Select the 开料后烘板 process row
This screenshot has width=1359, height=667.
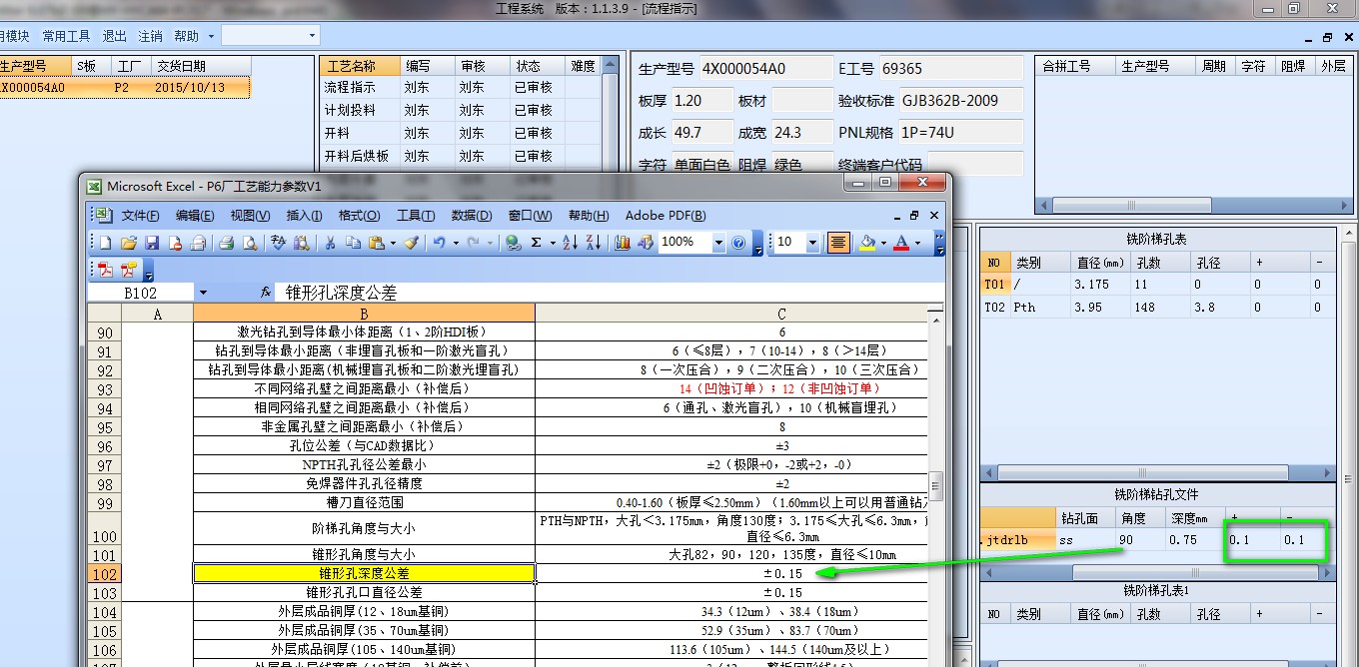(x=461, y=157)
